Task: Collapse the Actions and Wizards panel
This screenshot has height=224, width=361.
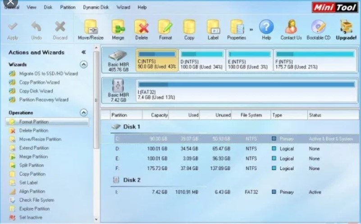Action: 83,52
